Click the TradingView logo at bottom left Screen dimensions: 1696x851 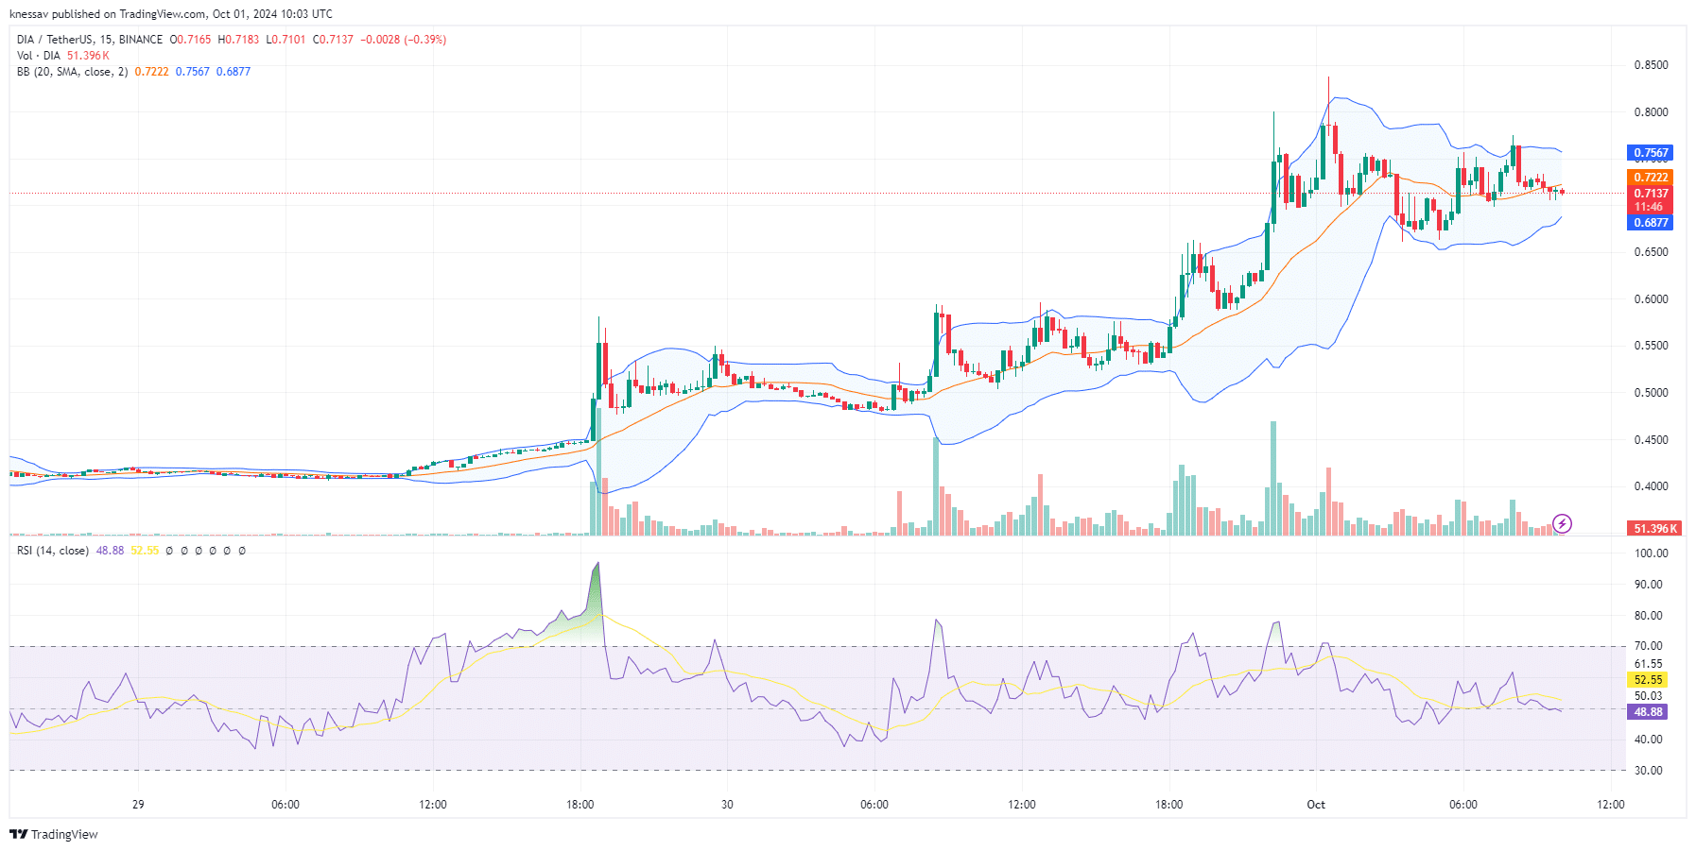pyautogui.click(x=54, y=834)
